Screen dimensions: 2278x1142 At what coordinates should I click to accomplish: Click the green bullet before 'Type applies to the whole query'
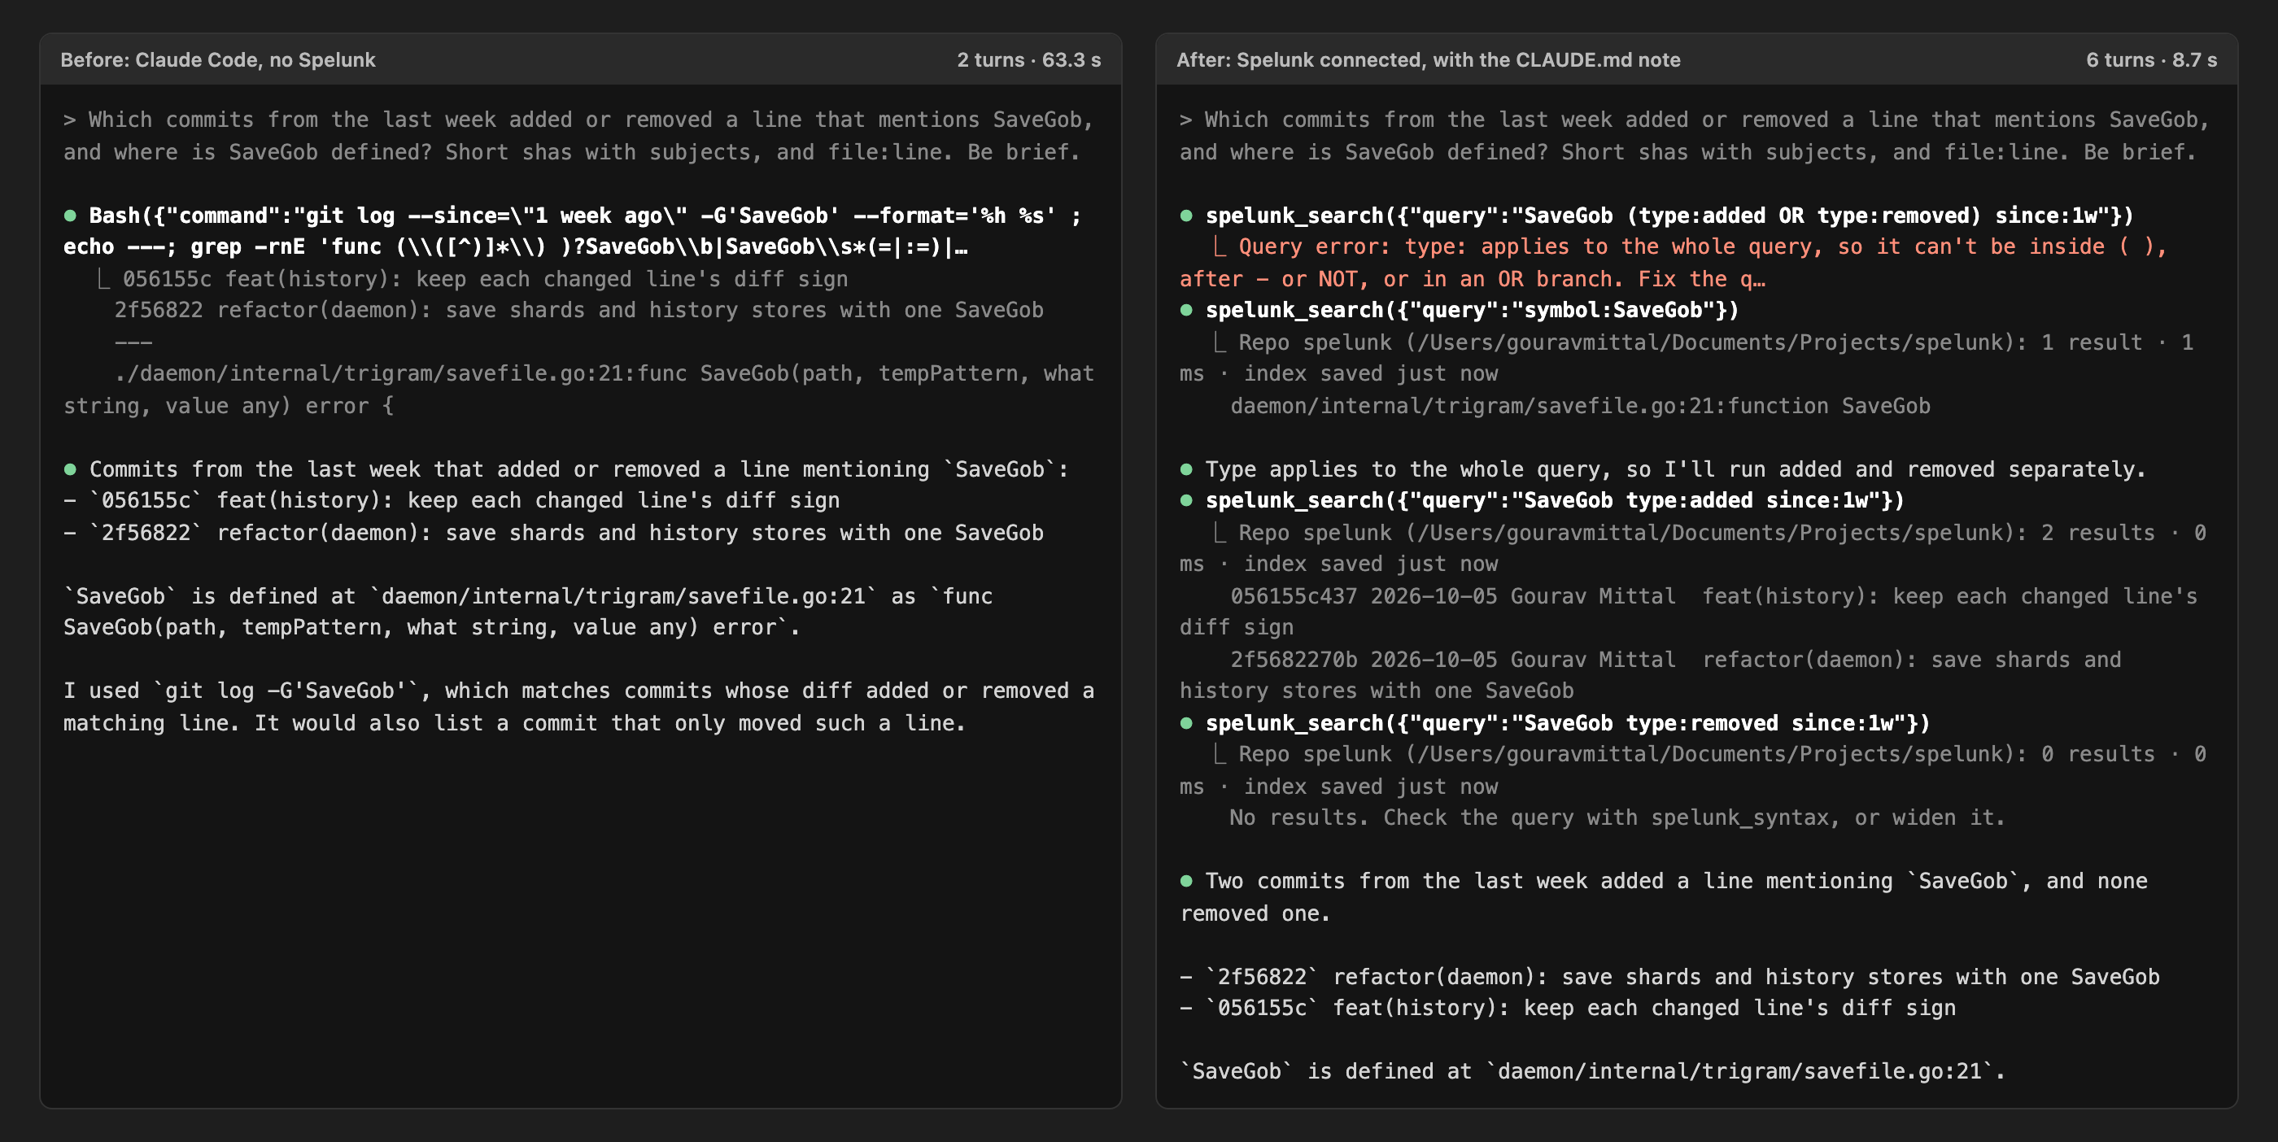1186,469
